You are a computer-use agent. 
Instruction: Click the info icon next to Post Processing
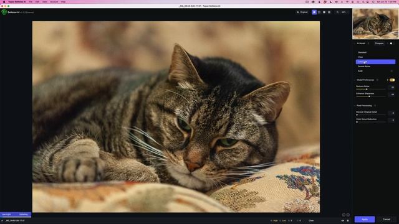pos(375,106)
